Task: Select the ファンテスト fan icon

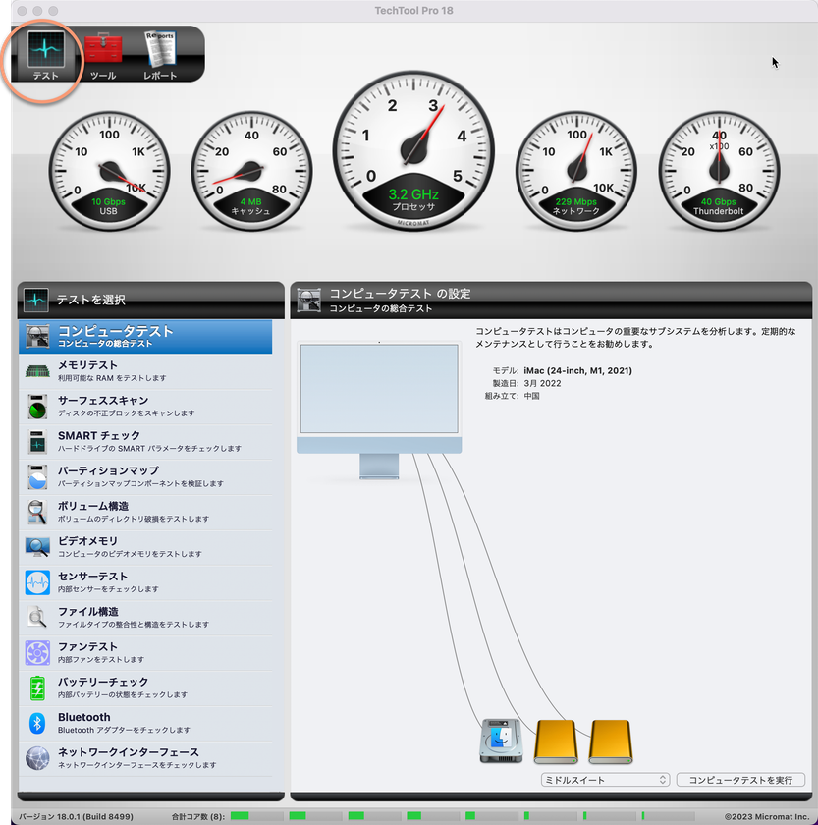Action: click(37, 652)
